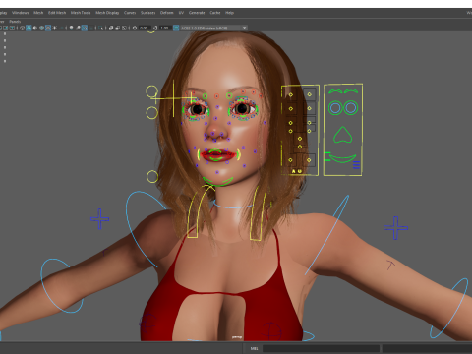Enable wireframe shading in viewport toolbar

pos(22,28)
